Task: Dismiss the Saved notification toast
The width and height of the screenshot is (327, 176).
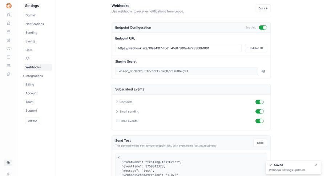Action: tap(316, 165)
